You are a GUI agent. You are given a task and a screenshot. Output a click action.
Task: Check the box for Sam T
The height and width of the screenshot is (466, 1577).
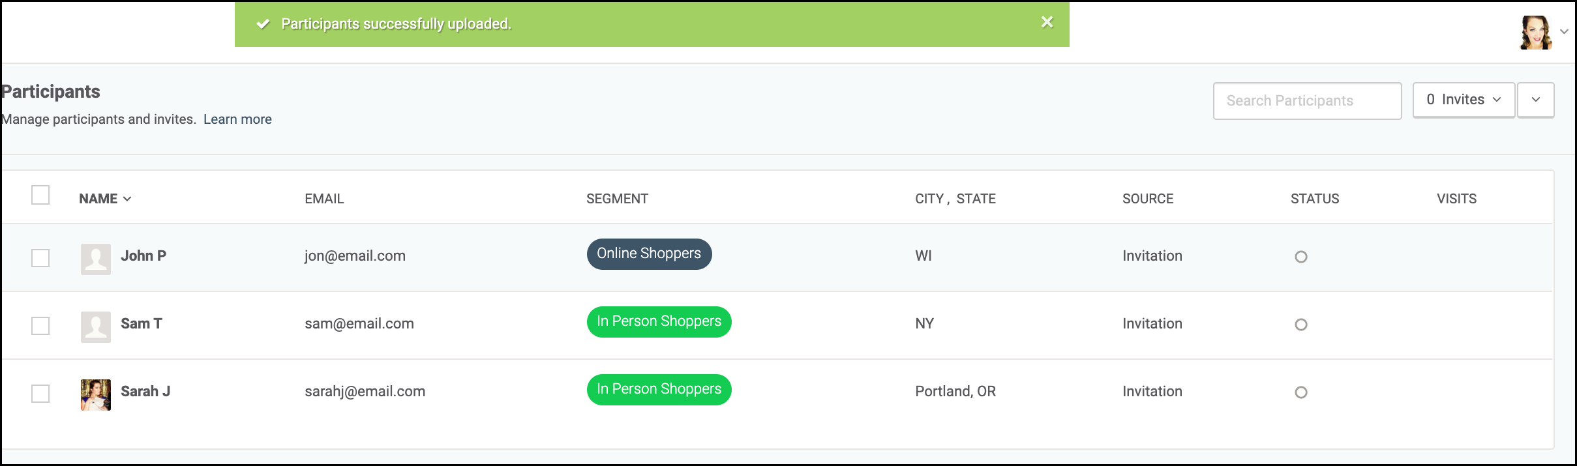(x=40, y=326)
